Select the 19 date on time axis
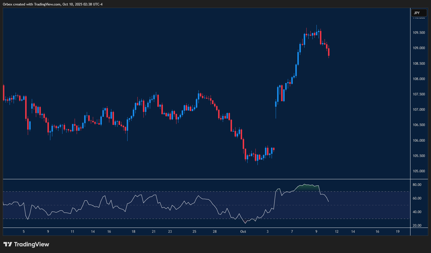 pos(398,232)
